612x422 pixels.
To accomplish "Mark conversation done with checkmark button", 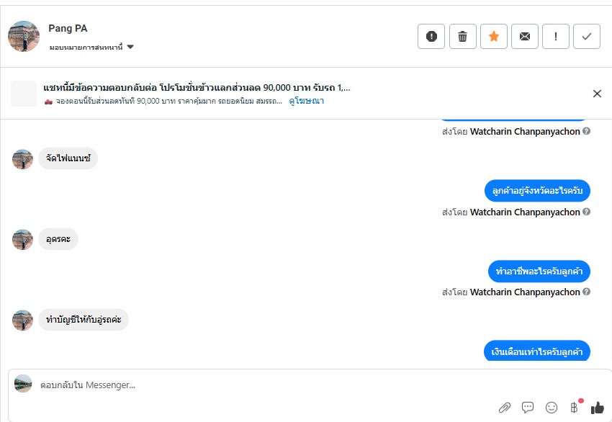I will coord(587,36).
